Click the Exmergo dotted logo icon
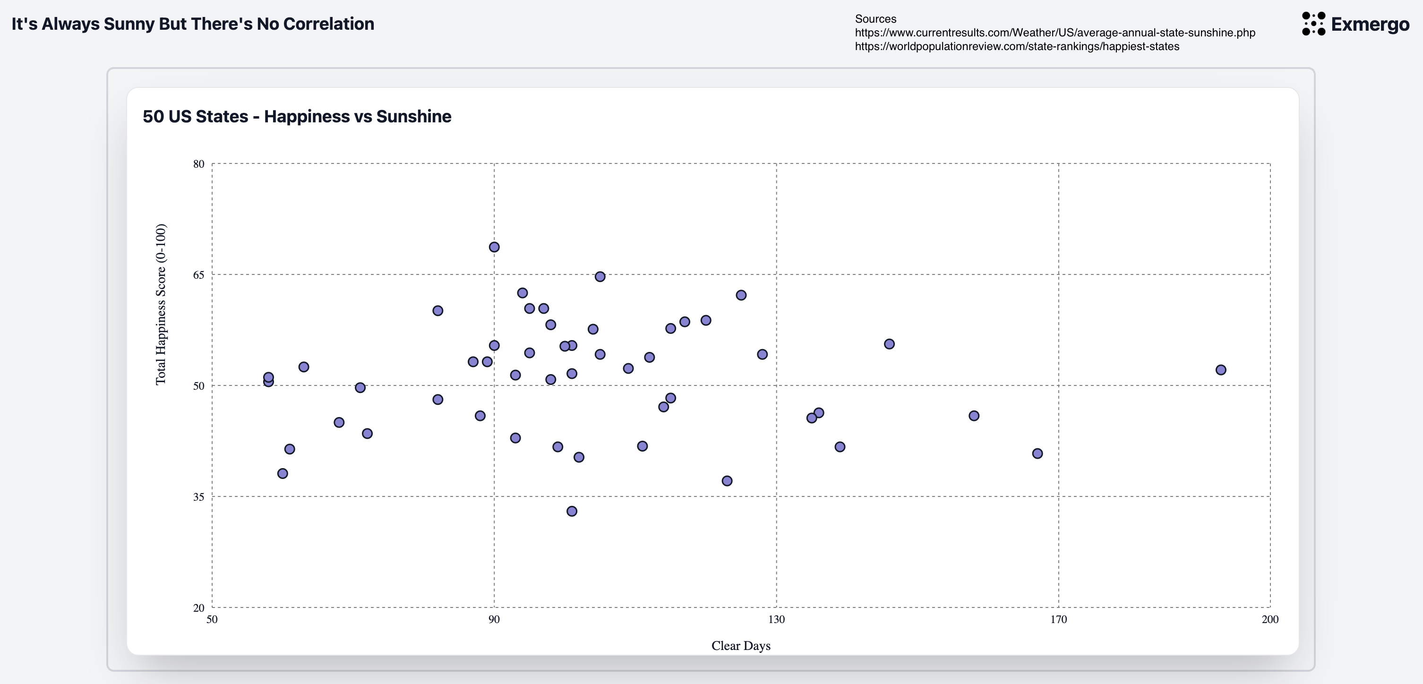 click(1313, 24)
